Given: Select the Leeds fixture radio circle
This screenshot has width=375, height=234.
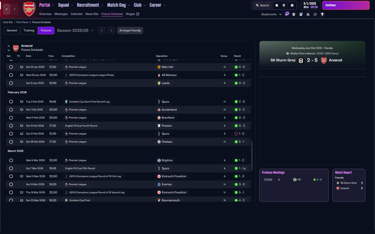Looking at the screenshot, I should [x=11, y=83].
